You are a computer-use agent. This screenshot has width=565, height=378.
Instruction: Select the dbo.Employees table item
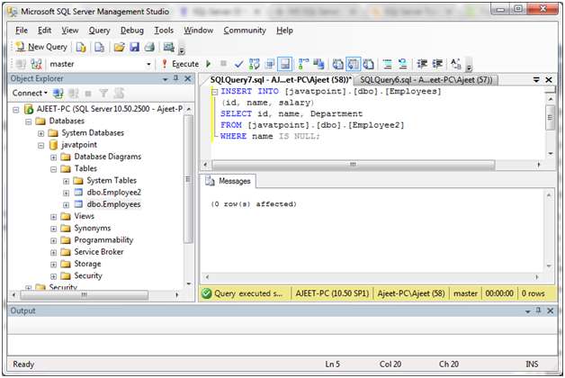coord(113,204)
